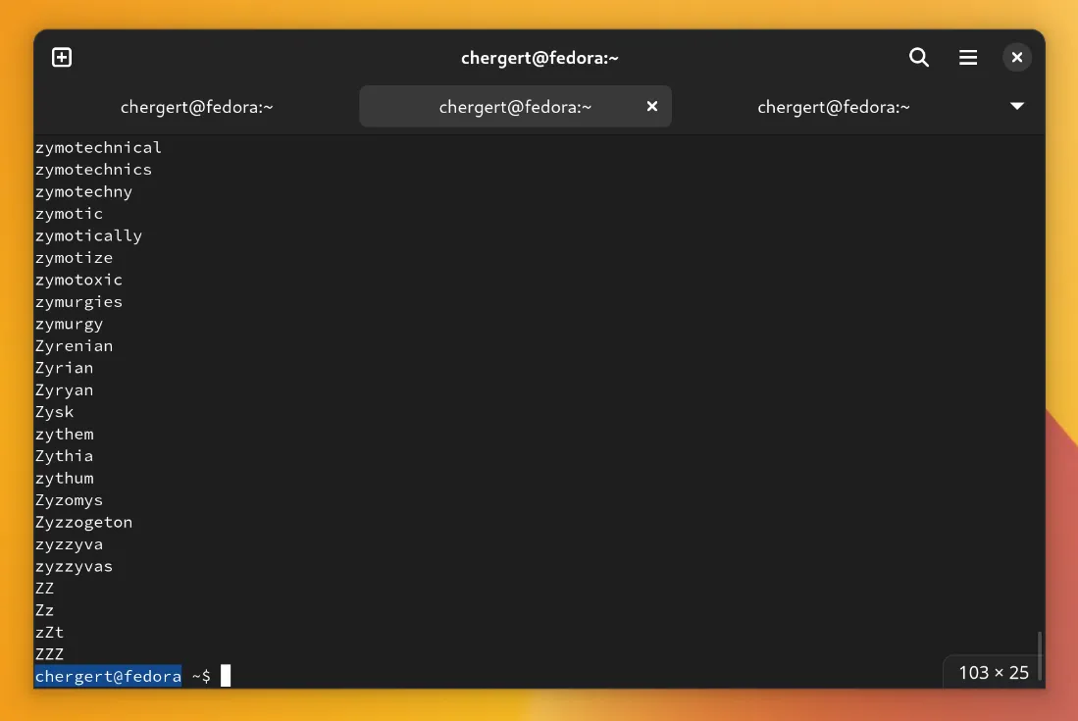
Task: Focus the terminal cursor after the prompt
Action: tap(226, 676)
